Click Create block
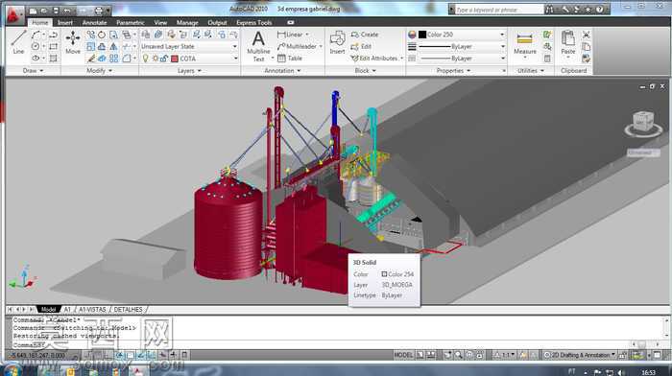 tap(365, 35)
